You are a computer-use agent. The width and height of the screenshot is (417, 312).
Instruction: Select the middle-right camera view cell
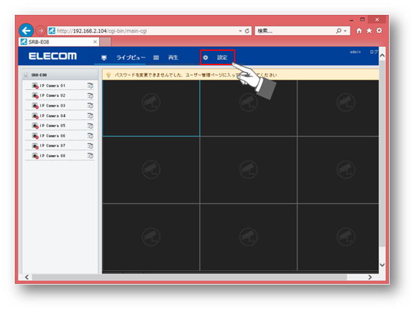coord(338,170)
